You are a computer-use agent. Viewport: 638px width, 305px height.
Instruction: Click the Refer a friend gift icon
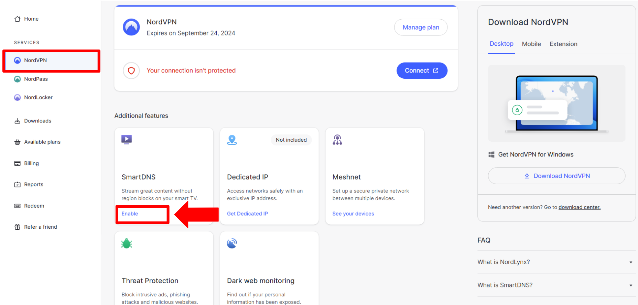(17, 227)
